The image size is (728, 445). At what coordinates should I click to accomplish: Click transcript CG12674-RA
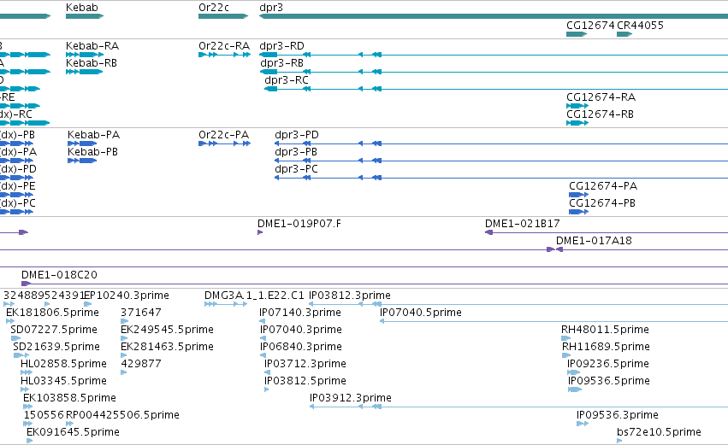601,97
